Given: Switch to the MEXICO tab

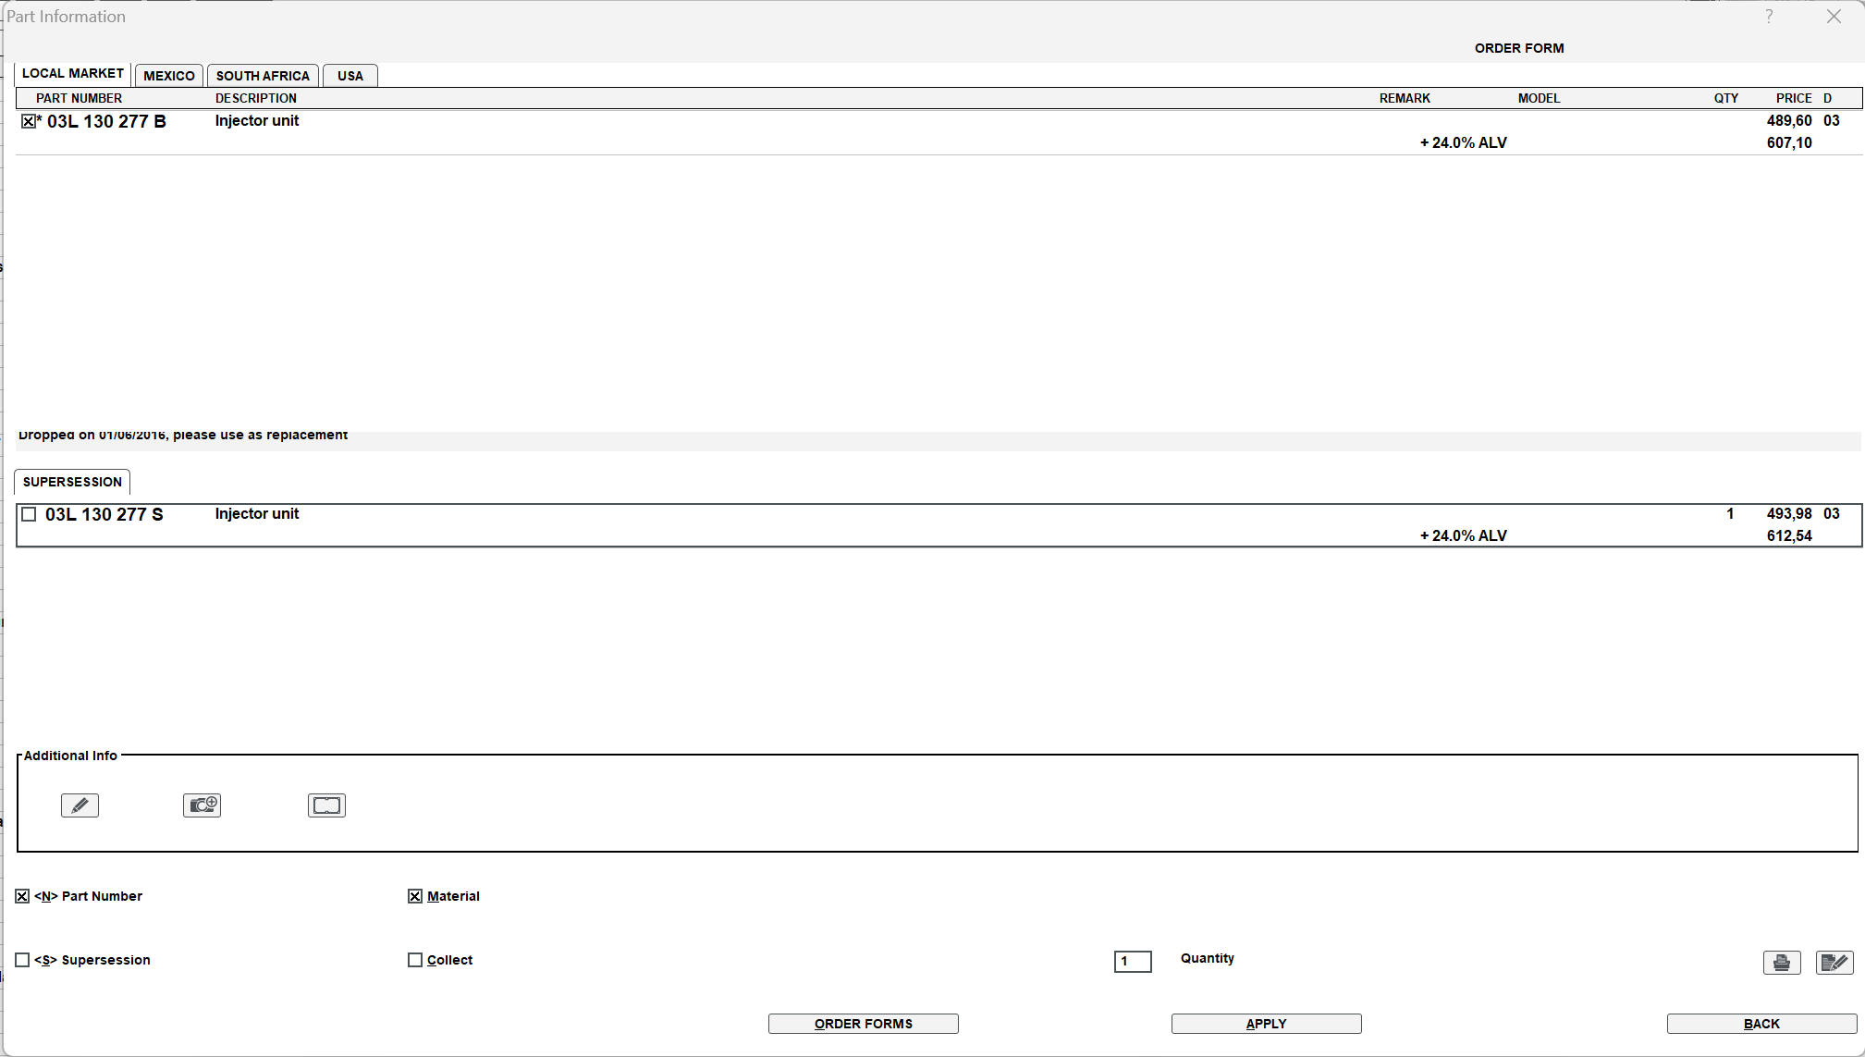Looking at the screenshot, I should point(169,76).
